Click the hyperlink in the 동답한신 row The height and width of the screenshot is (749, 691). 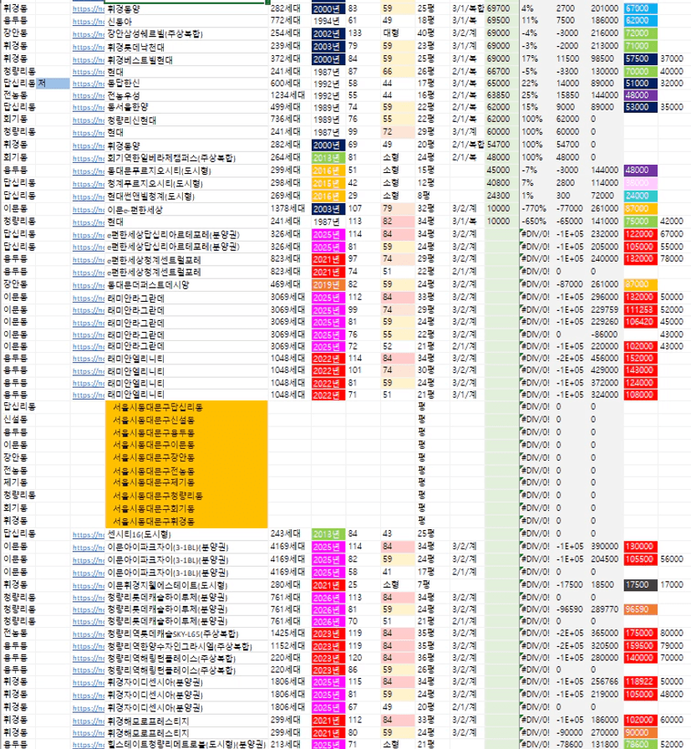89,84
